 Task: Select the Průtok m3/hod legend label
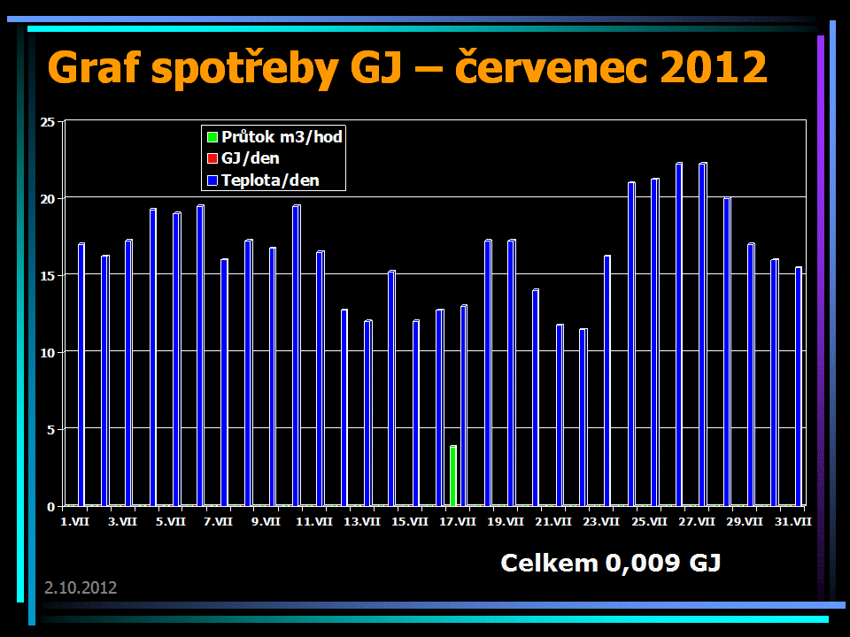(x=282, y=137)
